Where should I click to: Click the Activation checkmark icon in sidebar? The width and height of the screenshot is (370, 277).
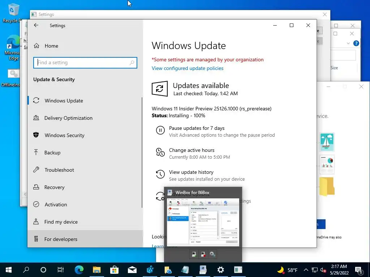[x=36, y=204]
